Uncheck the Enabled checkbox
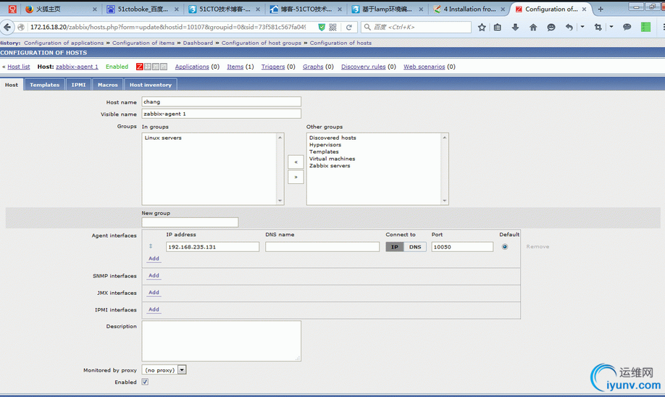The image size is (665, 397). 145,382
